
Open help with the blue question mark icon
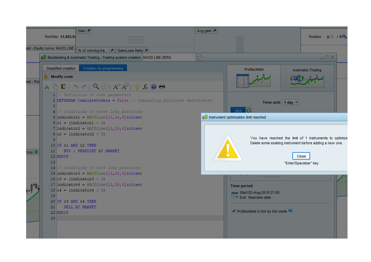[153, 87]
